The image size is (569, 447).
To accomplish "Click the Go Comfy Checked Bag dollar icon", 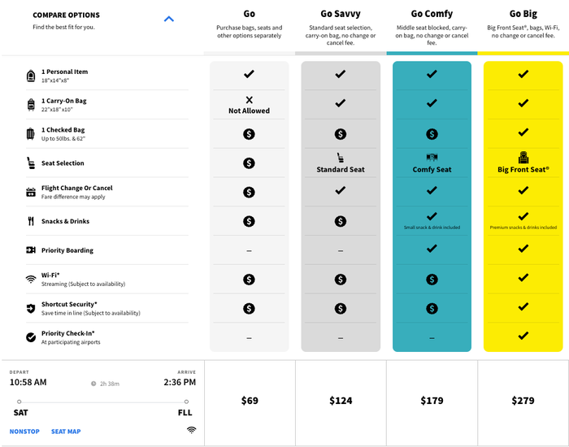I will [x=432, y=134].
